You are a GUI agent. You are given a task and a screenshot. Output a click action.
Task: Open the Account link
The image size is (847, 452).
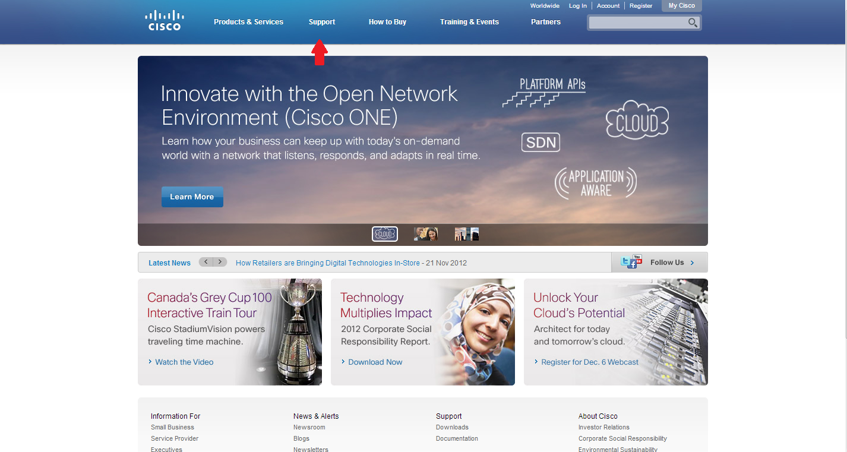[x=608, y=6]
